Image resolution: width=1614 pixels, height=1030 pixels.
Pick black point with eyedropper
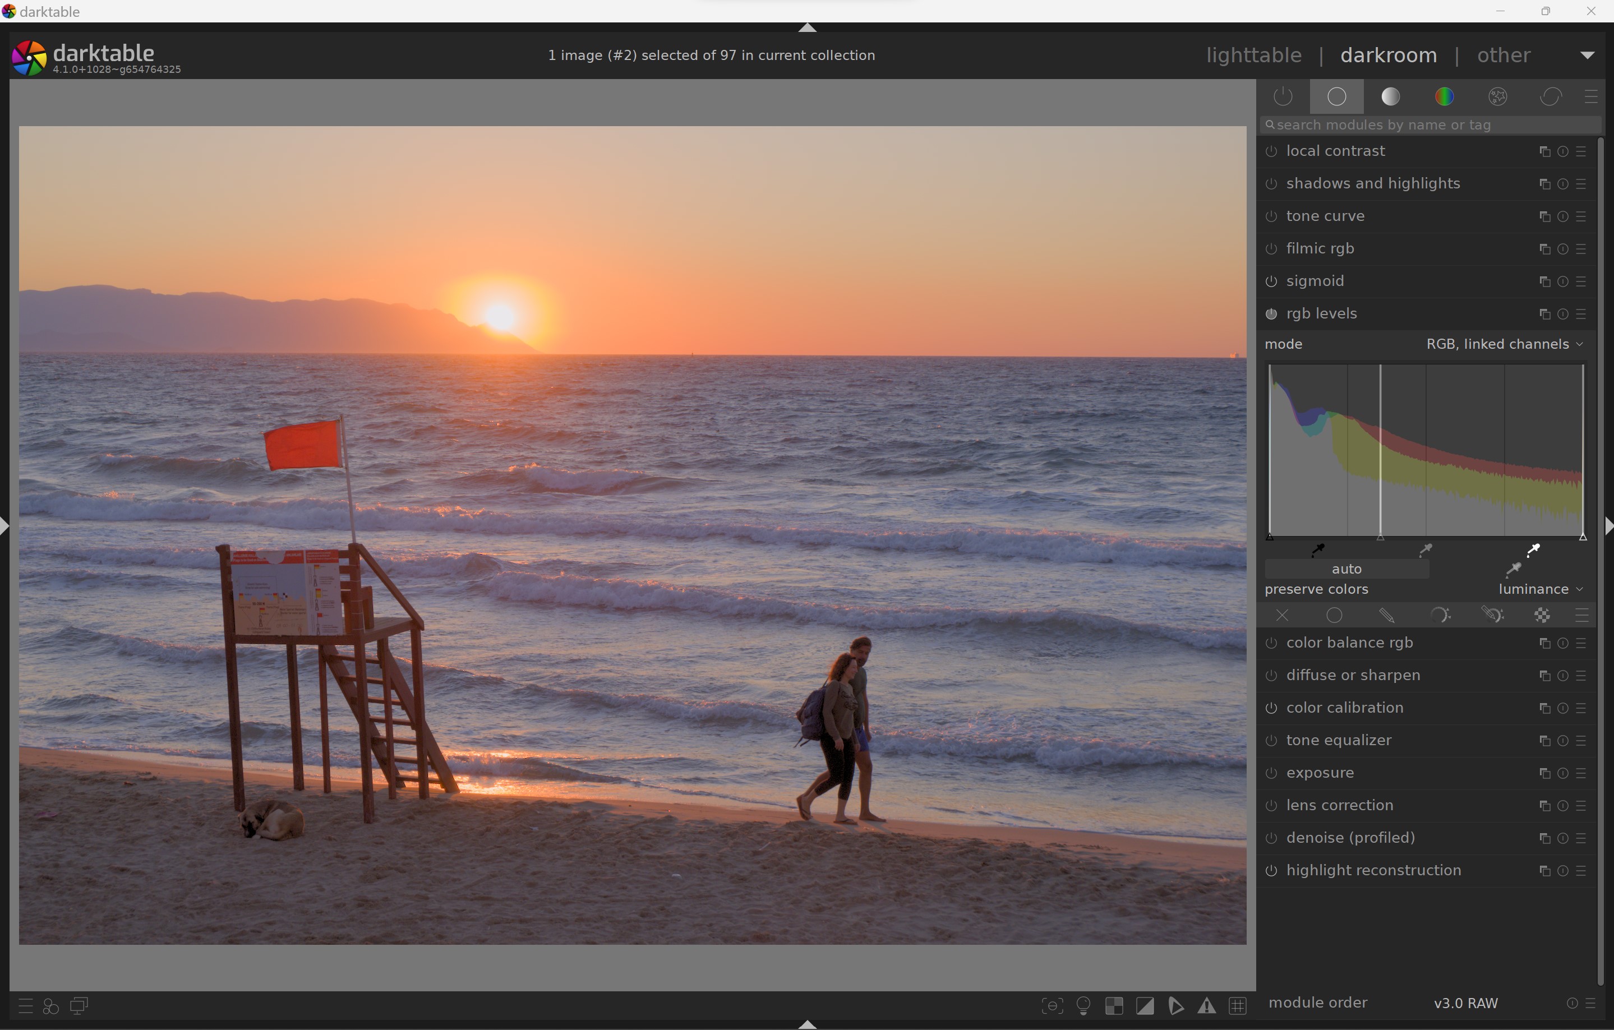click(x=1318, y=550)
